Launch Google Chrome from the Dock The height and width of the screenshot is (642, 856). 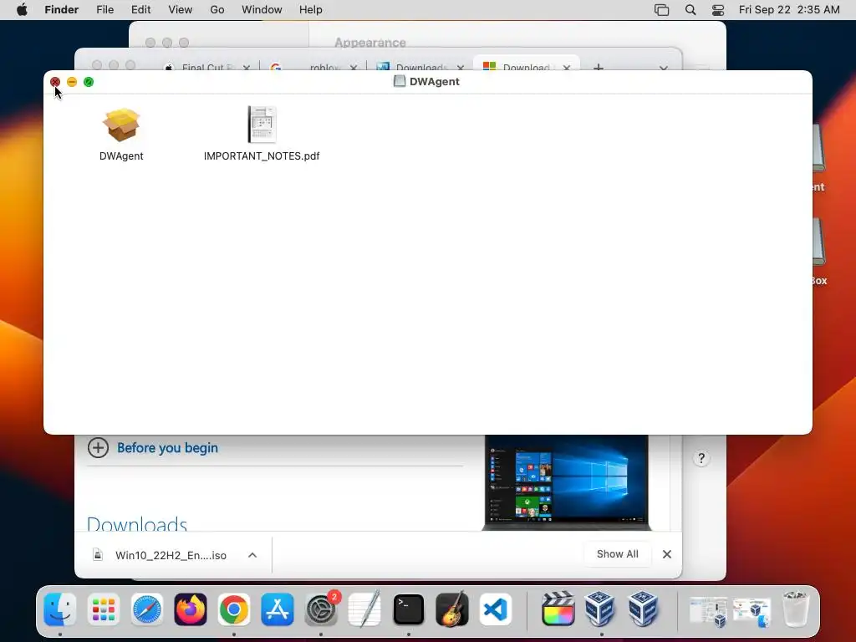click(234, 609)
